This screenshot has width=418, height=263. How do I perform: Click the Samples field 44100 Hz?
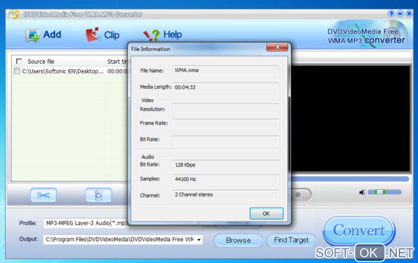[225, 179]
